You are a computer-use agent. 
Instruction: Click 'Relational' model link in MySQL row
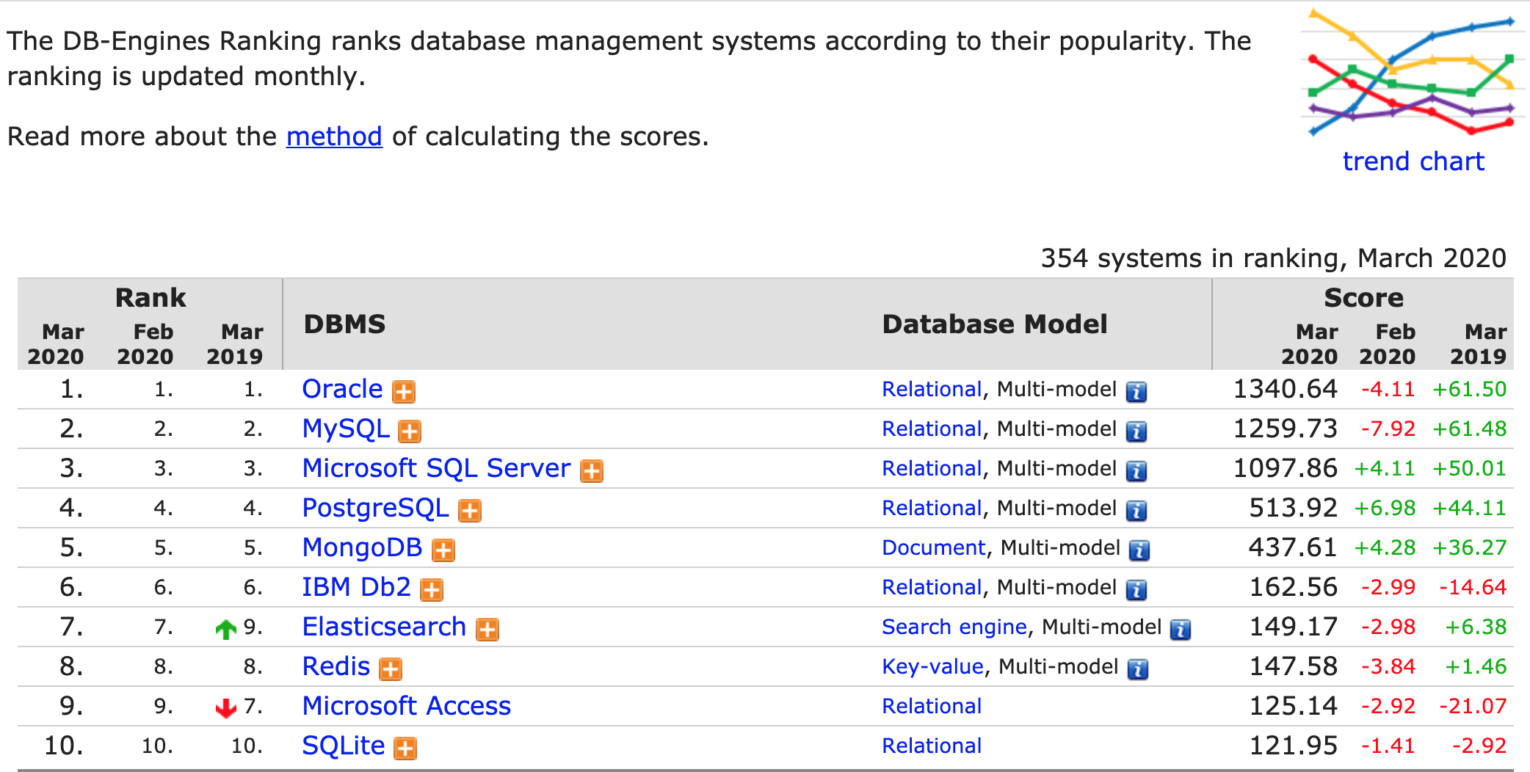pyautogui.click(x=932, y=429)
